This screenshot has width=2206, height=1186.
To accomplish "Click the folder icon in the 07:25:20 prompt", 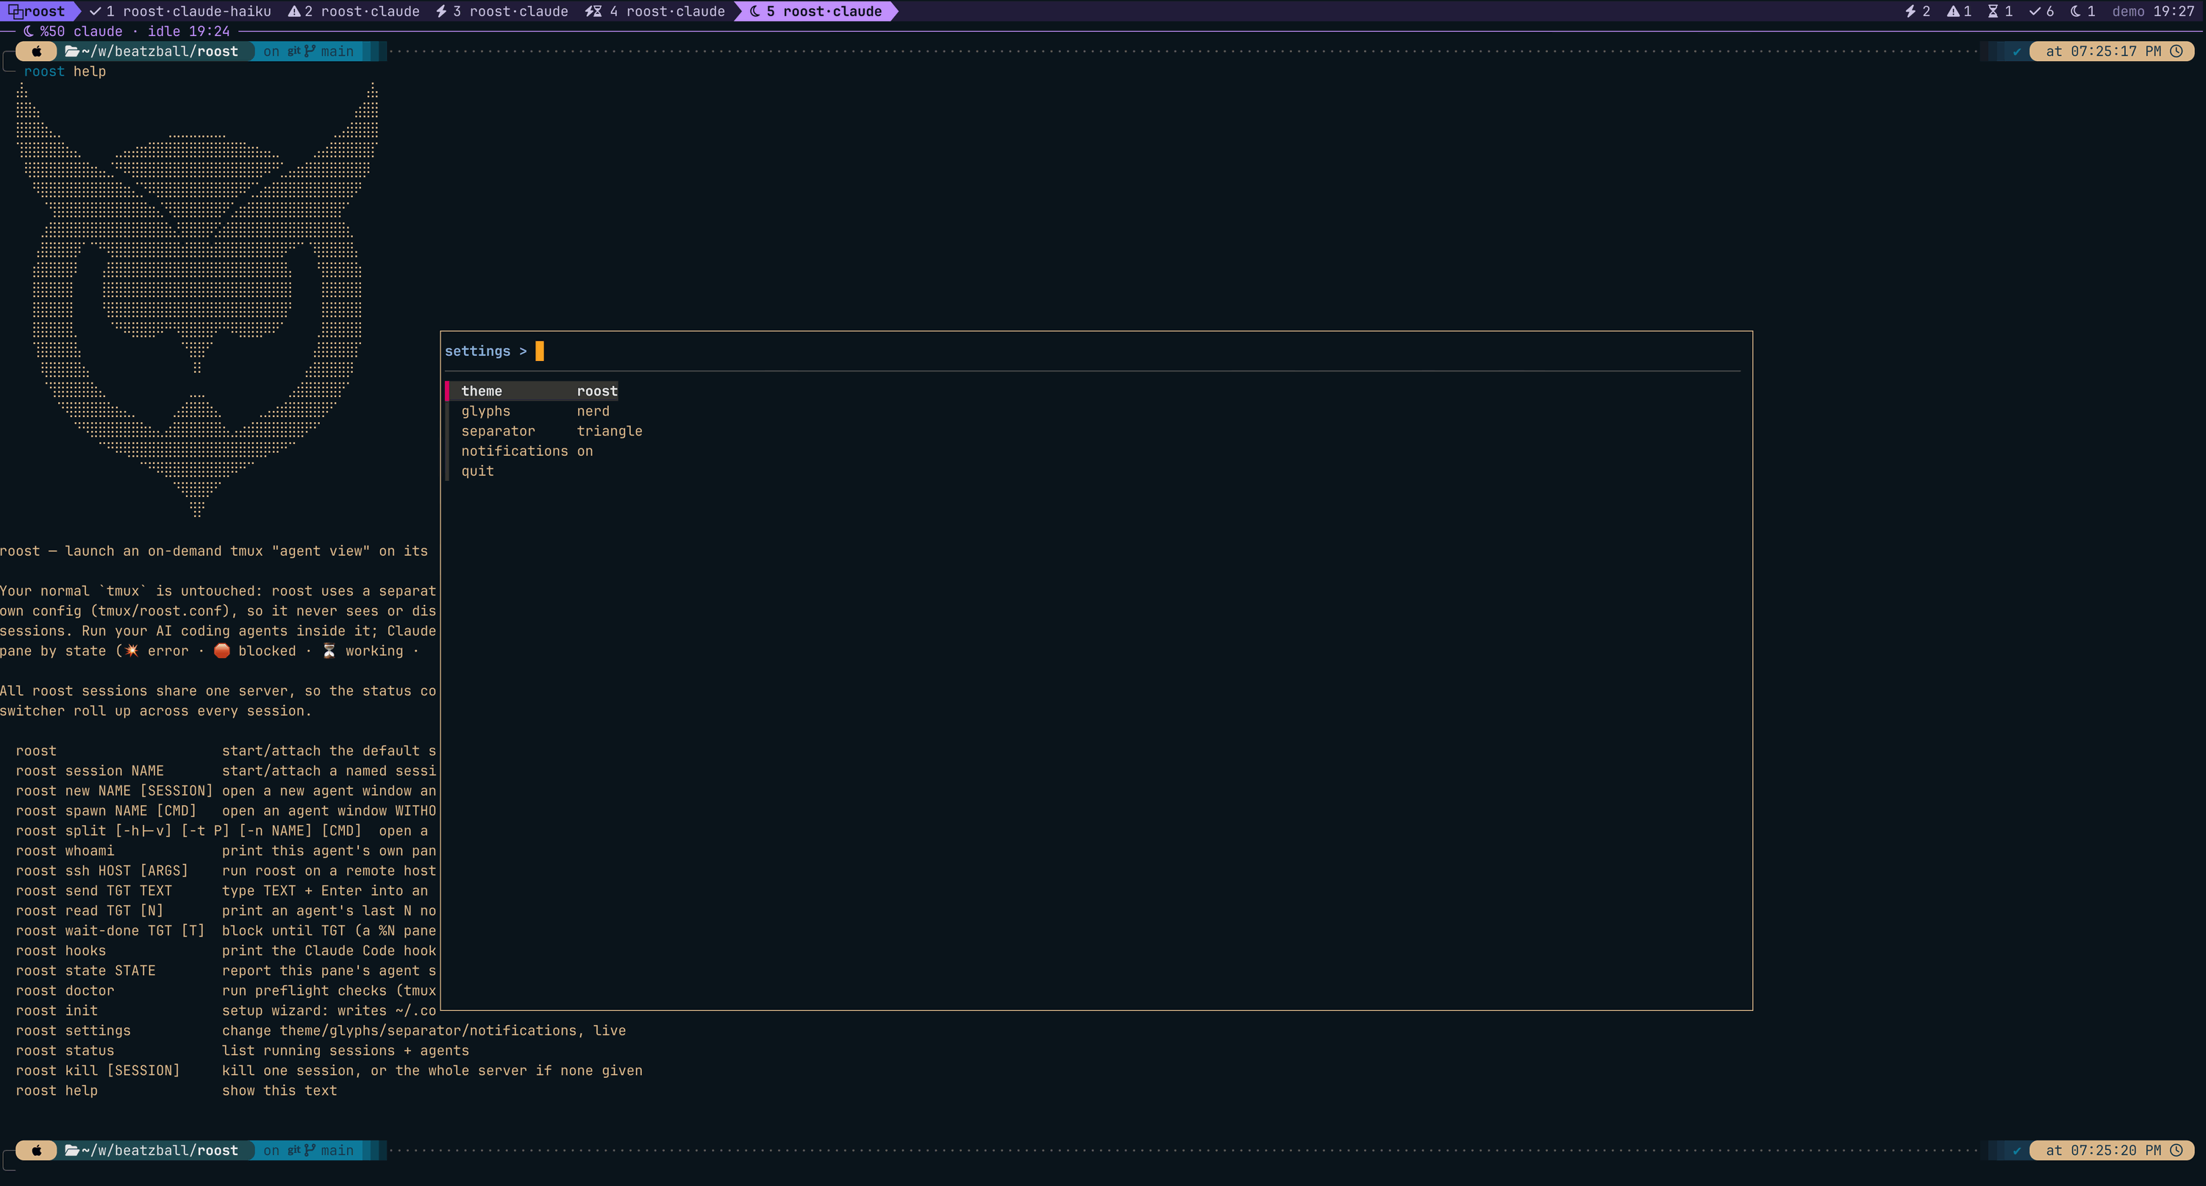I will point(72,1150).
